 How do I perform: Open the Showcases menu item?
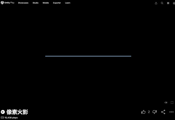pyautogui.click(x=23, y=3)
